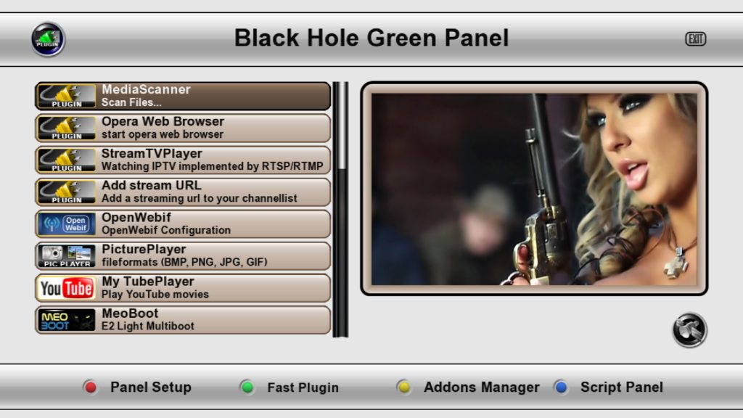Select the My TubePlayer entry
Screen dimensions: 743x418
[183, 288]
